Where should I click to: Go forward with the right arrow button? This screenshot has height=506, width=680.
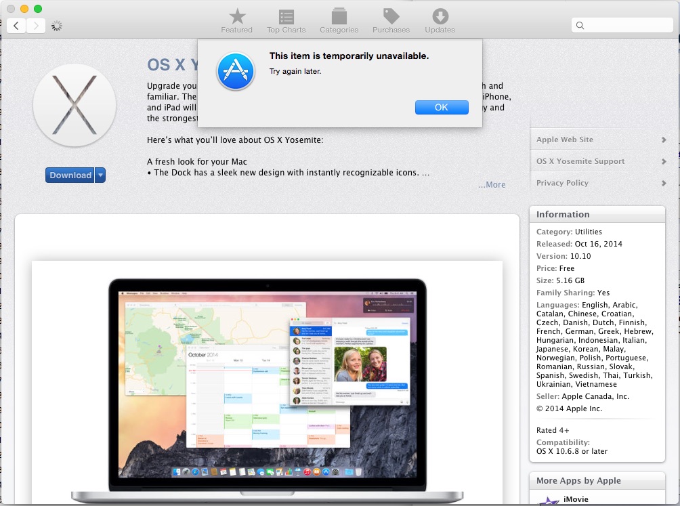click(x=36, y=26)
